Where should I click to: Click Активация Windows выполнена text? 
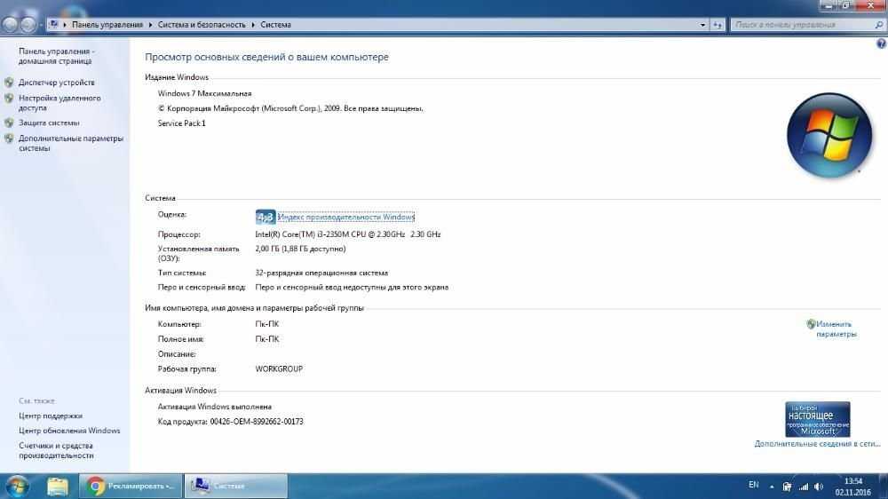[x=215, y=408]
